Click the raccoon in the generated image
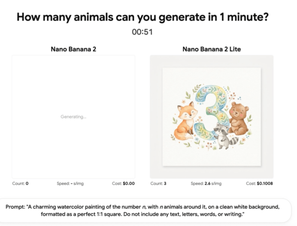 pos(225,136)
